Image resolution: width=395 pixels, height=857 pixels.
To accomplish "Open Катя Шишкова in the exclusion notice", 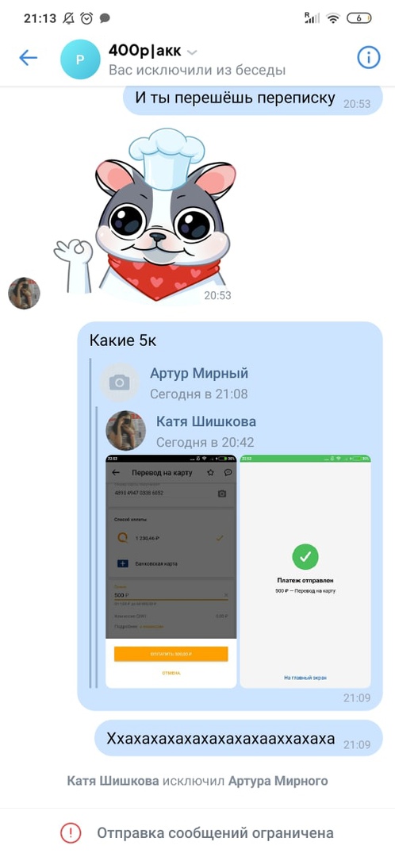I will click(x=113, y=781).
